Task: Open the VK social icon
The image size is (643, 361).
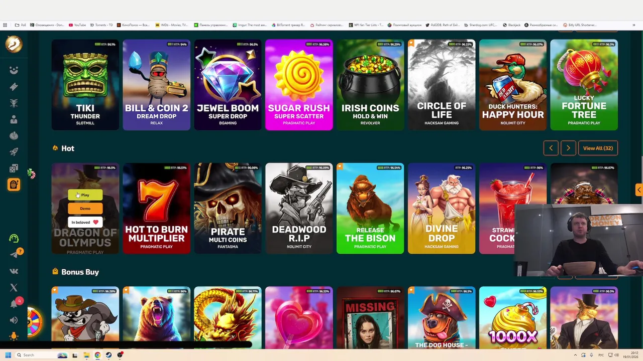Action: point(14,271)
